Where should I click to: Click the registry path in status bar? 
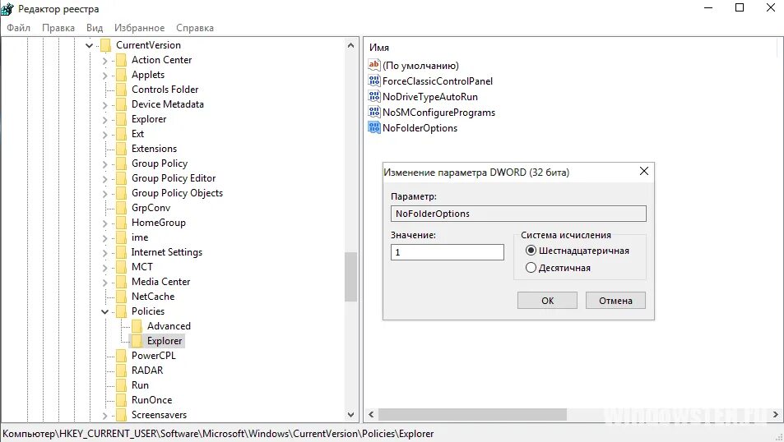(218, 434)
